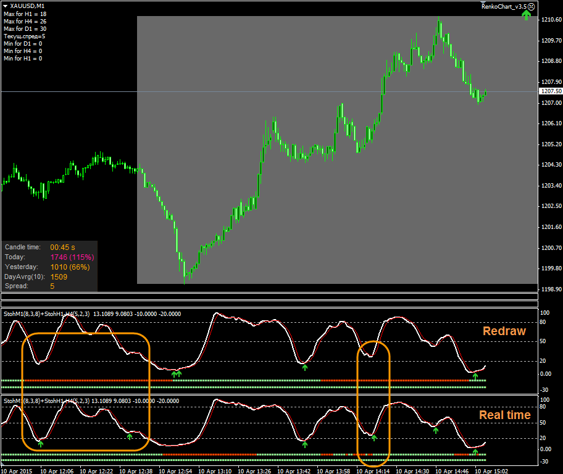Click the double green arrow signal in upper stochastic
Screen dimensions: 563x474
177,374
